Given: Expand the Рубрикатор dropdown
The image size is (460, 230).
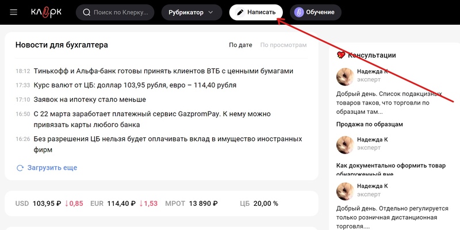Looking at the screenshot, I should tap(192, 12).
